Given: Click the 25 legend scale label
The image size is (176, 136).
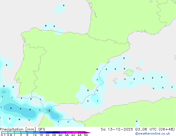Looking at the screenshot, I should coord(54,135).
